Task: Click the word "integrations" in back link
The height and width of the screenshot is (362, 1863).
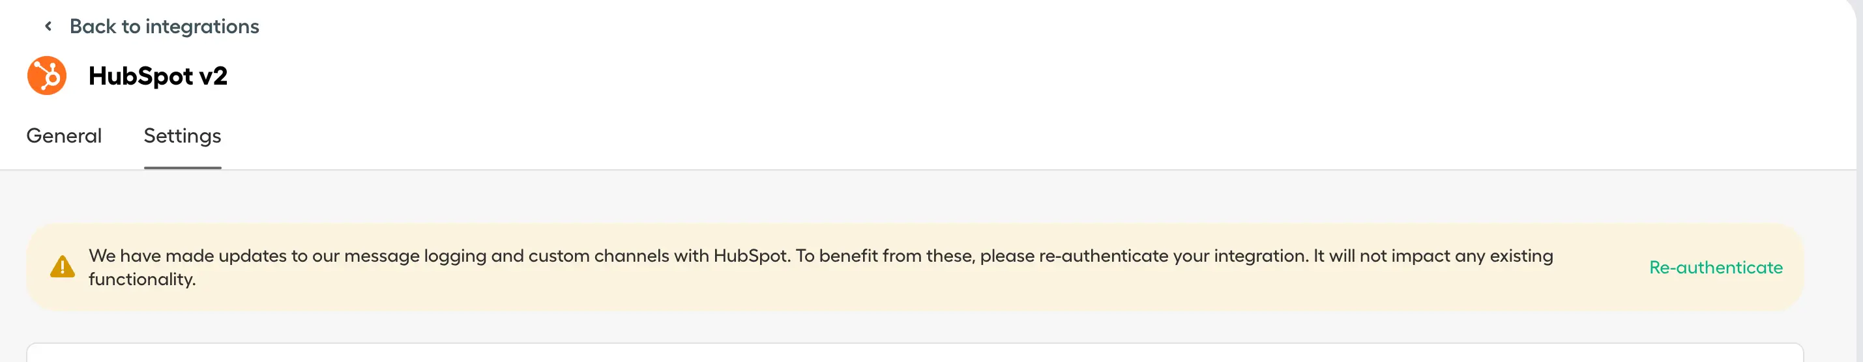Action: click(202, 27)
